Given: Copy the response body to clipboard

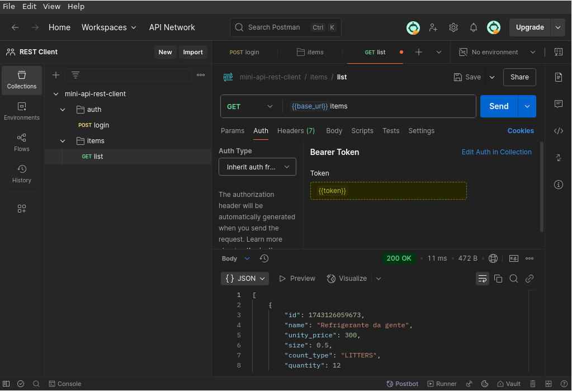Looking at the screenshot, I should click(x=498, y=279).
